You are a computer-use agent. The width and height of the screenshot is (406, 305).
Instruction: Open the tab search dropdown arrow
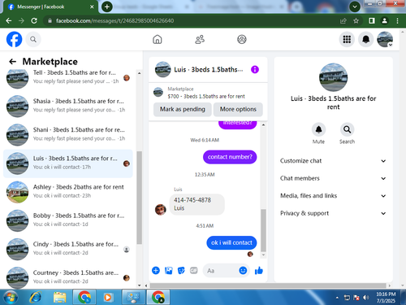[355, 7]
